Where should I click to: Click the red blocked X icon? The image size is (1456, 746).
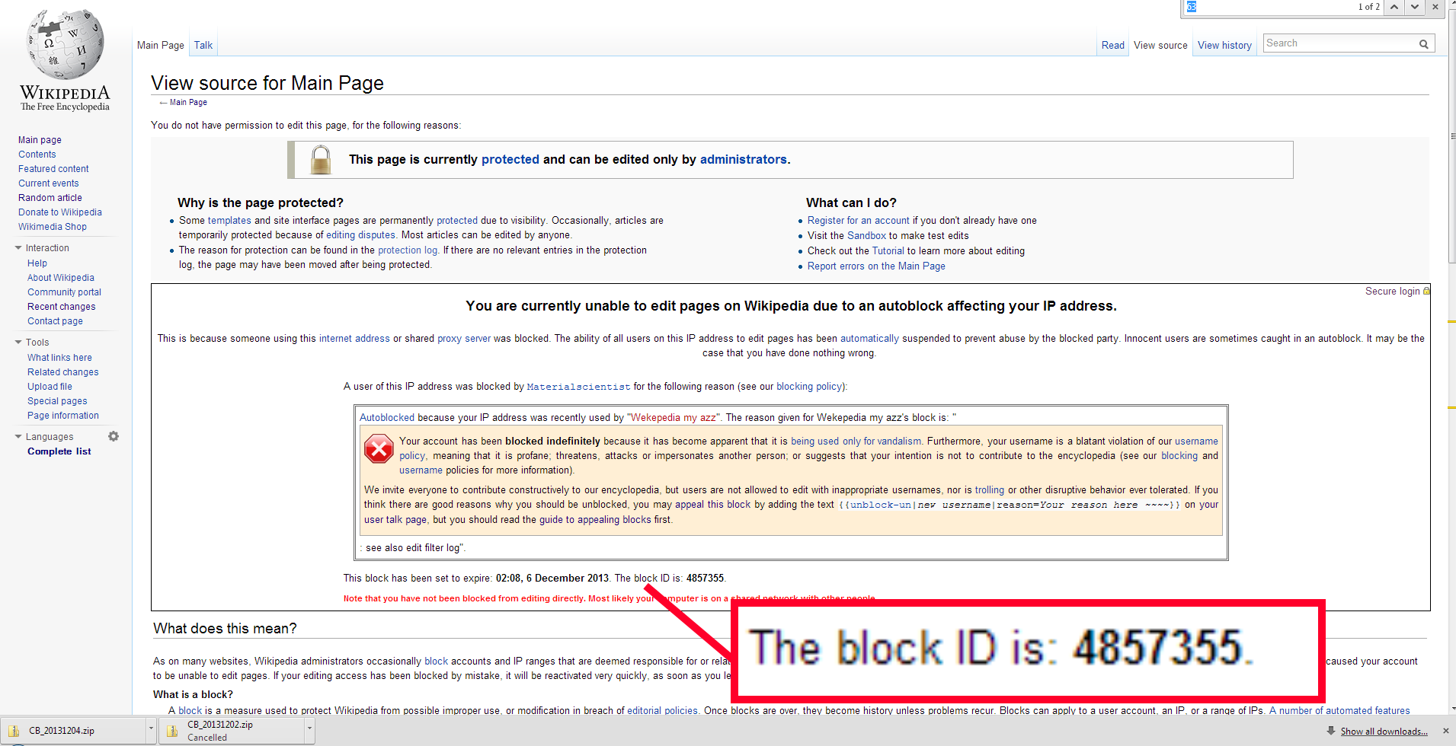379,449
